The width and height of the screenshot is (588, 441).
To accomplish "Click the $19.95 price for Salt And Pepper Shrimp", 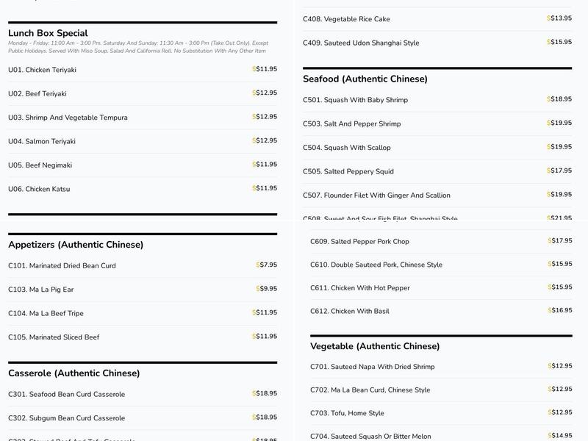I will (x=559, y=123).
